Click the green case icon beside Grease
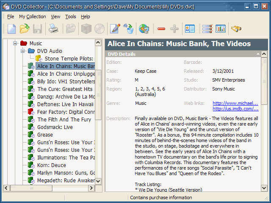 (31, 134)
